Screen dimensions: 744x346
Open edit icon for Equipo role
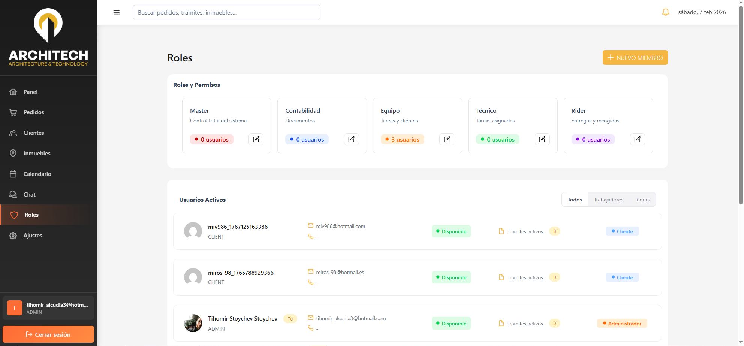click(446, 139)
